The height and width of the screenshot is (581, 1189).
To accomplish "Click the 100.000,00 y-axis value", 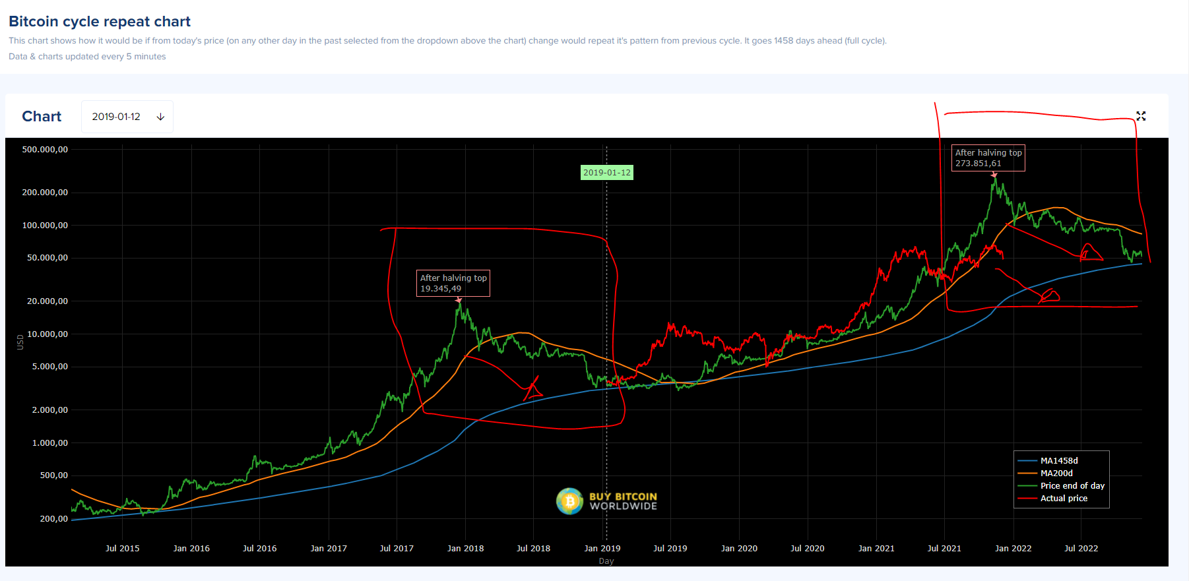I will pos(45,226).
